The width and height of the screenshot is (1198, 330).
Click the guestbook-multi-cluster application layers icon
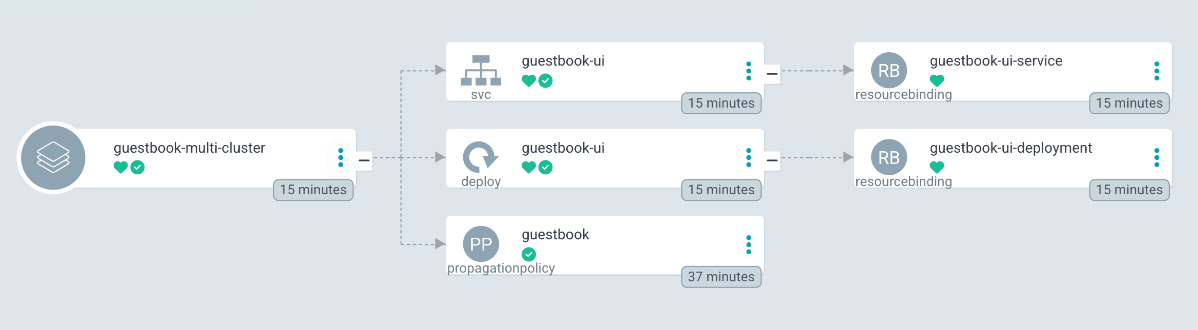[x=53, y=157]
